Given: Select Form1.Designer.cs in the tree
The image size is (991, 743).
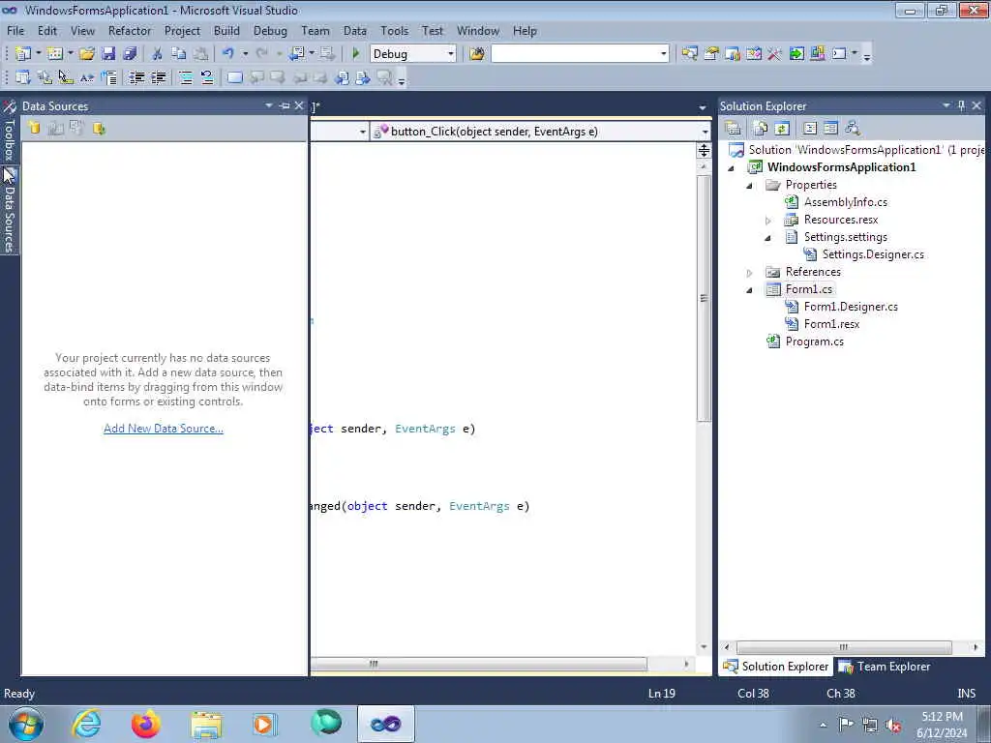Looking at the screenshot, I should (851, 307).
